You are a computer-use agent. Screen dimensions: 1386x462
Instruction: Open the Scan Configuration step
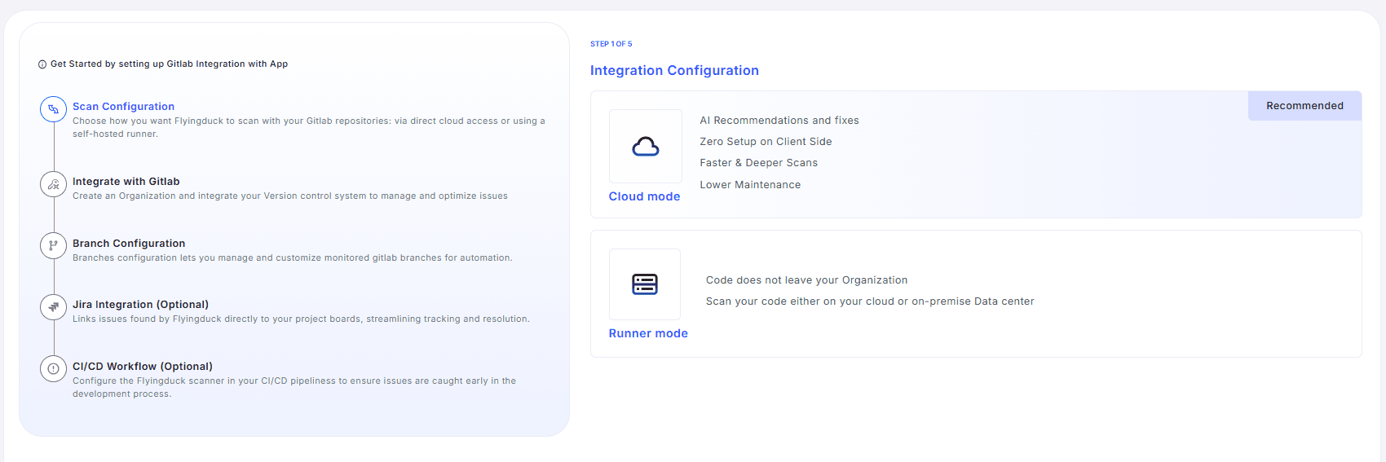point(123,107)
